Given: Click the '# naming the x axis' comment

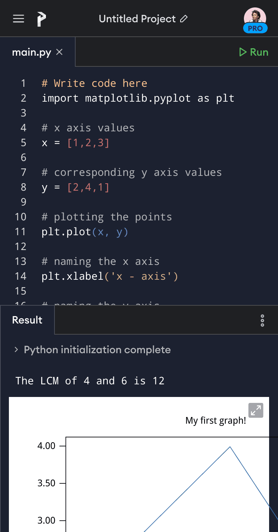Looking at the screenshot, I should click(100, 261).
